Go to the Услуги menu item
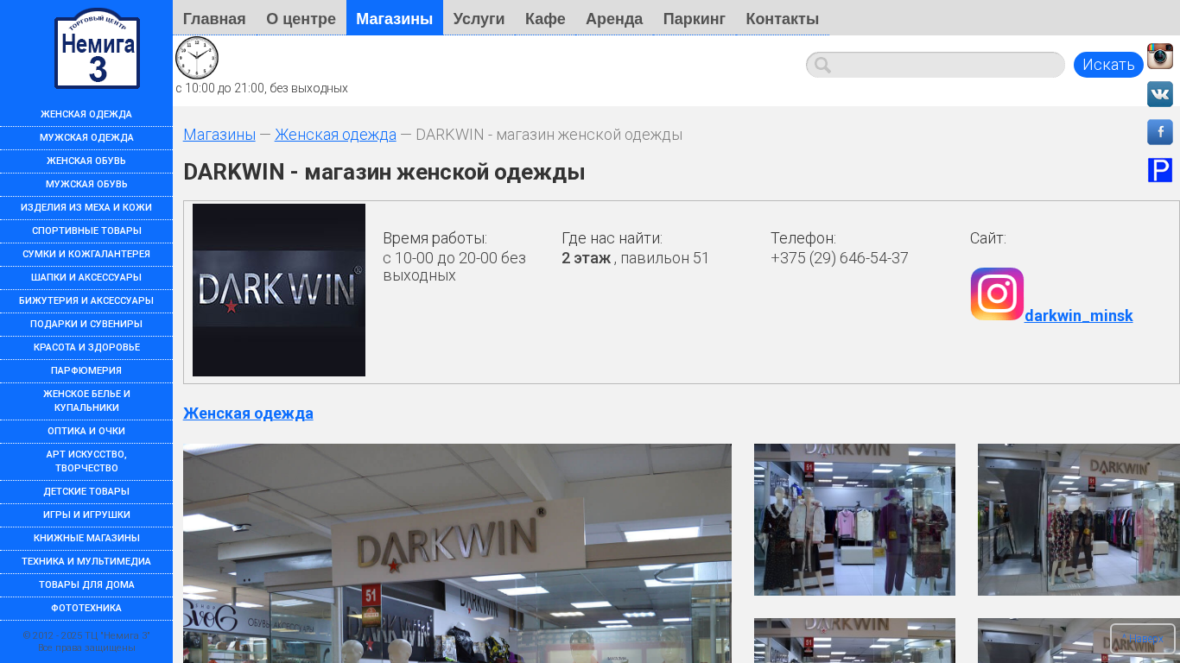 click(x=479, y=18)
